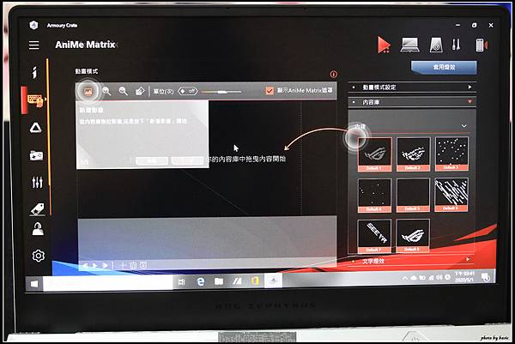This screenshot has width=515, height=344.
Task: Open File Explorer from the taskbar
Action: click(x=219, y=281)
